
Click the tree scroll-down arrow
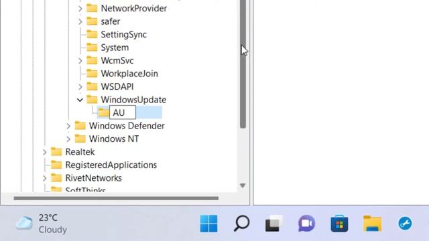[243, 185]
